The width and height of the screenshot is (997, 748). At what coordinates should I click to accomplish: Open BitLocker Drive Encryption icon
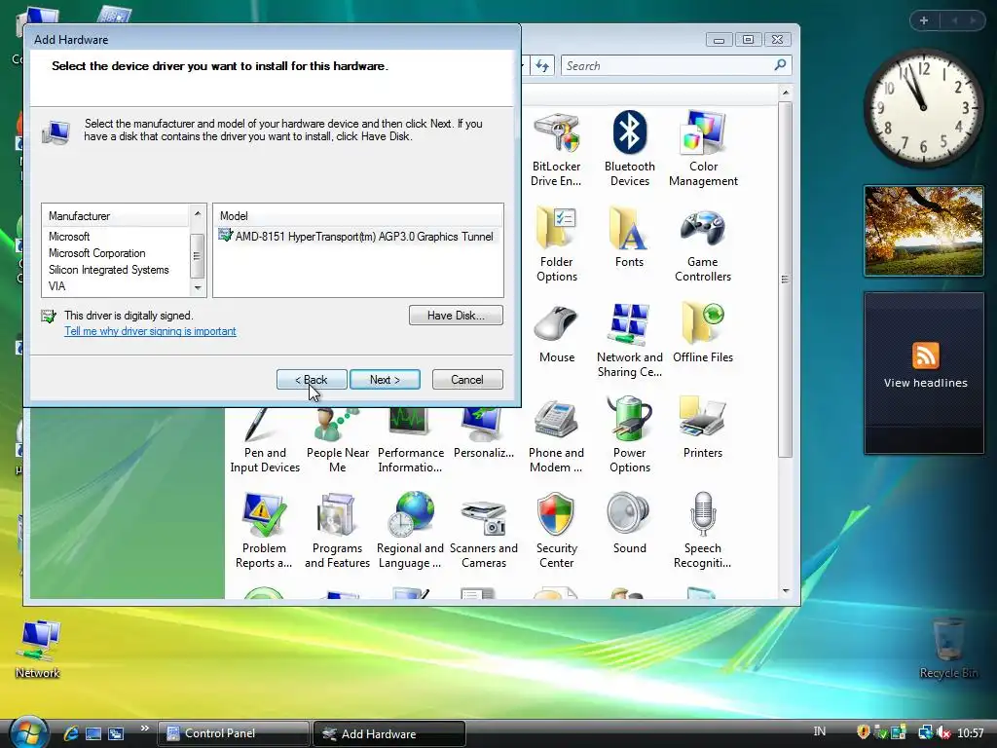556,149
